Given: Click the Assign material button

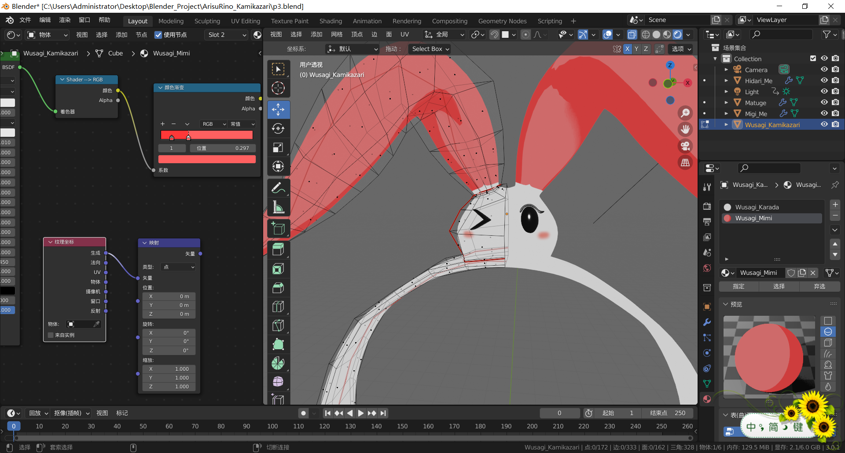Looking at the screenshot, I should point(738,286).
